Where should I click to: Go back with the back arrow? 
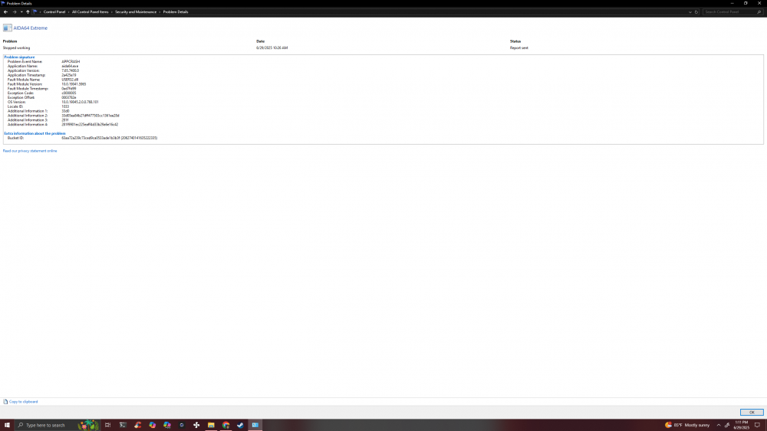tap(5, 11)
